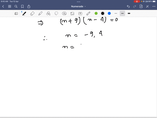The image size is (157, 118).
Task: Activate the laser pointer tool
Action: tap(88, 13)
